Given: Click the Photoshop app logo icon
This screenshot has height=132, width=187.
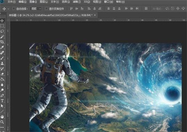Looking at the screenshot, I should tap(2, 2).
